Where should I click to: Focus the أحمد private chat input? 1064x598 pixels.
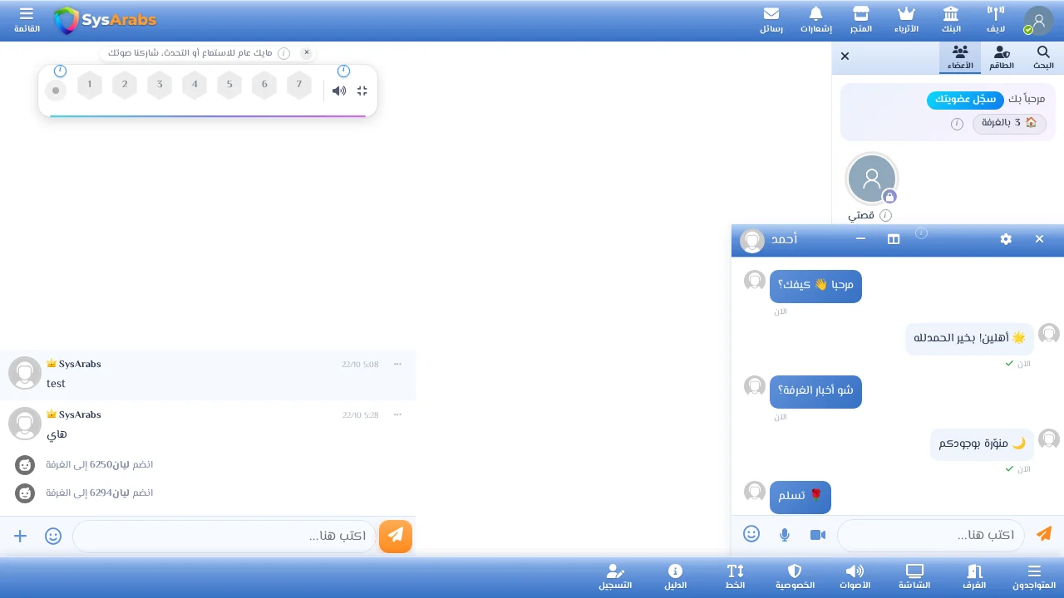pyautogui.click(x=931, y=535)
